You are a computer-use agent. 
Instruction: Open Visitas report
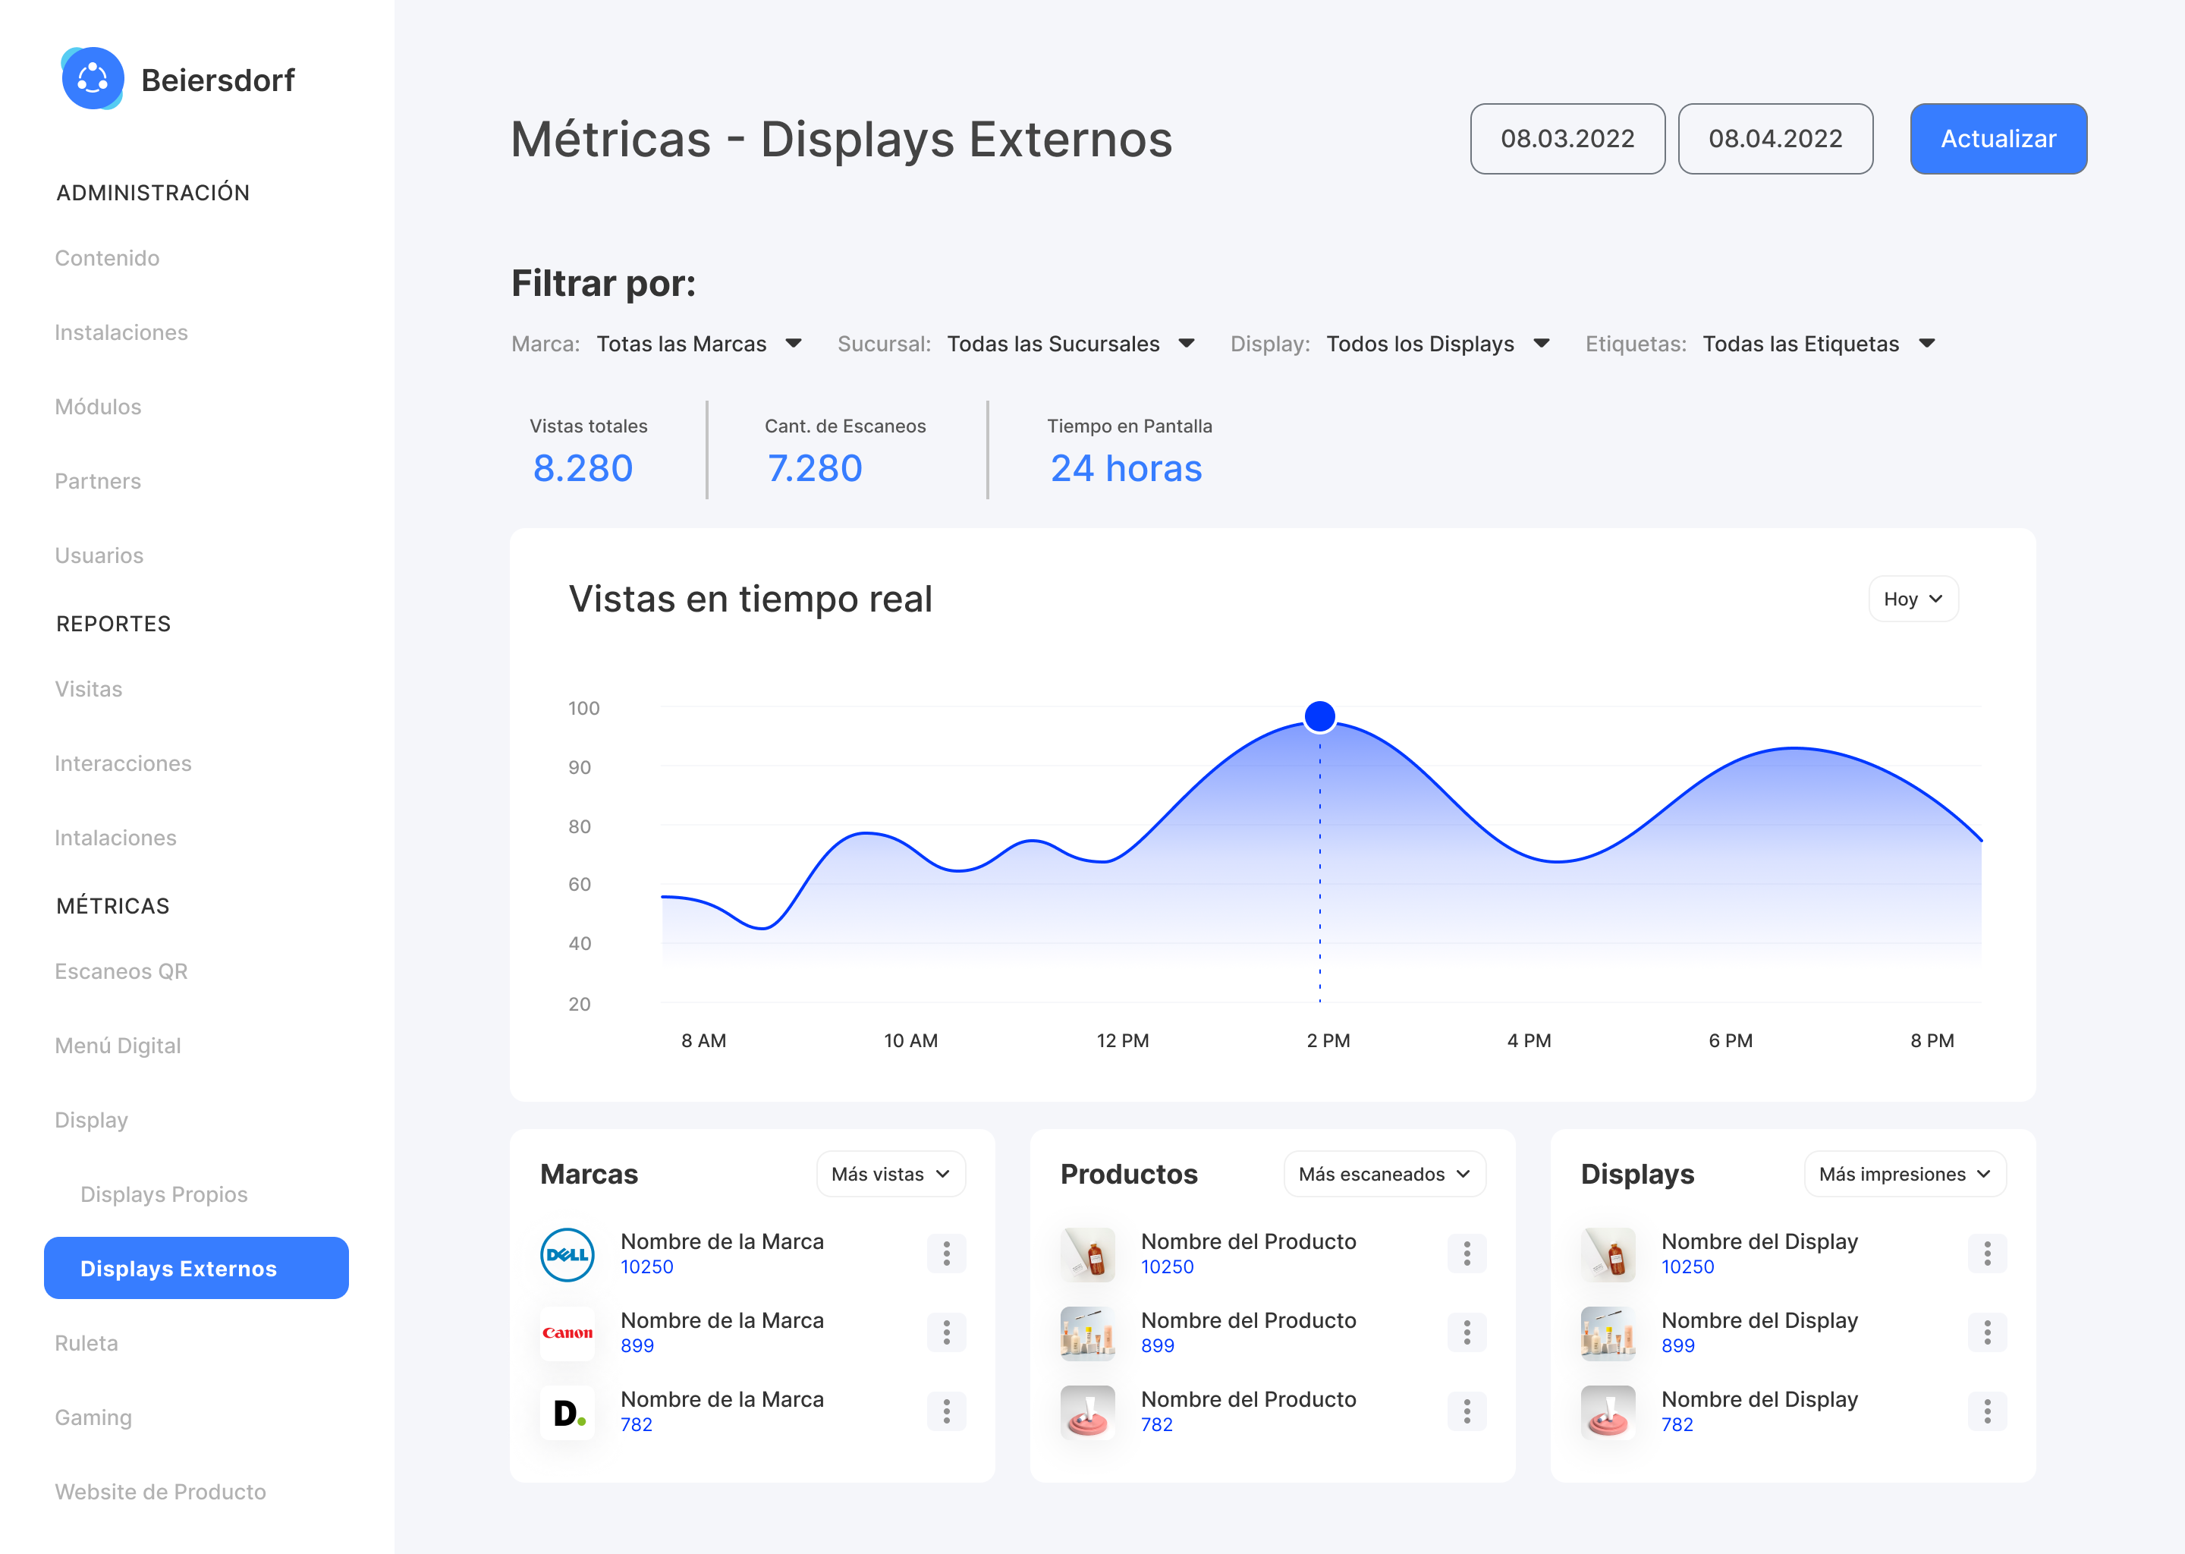point(88,689)
